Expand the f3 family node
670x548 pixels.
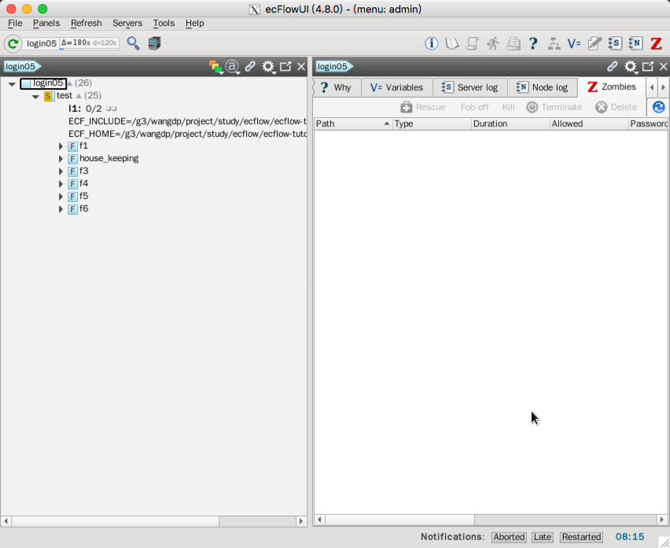coord(61,171)
